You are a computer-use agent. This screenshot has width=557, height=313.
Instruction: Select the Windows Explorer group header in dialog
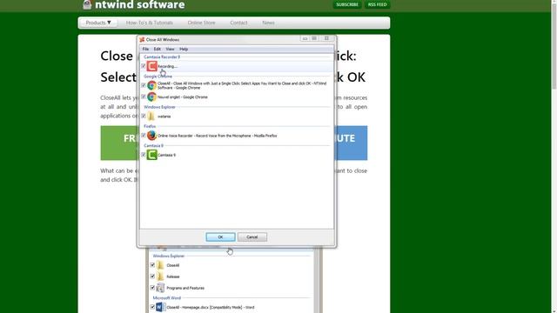coord(159,107)
